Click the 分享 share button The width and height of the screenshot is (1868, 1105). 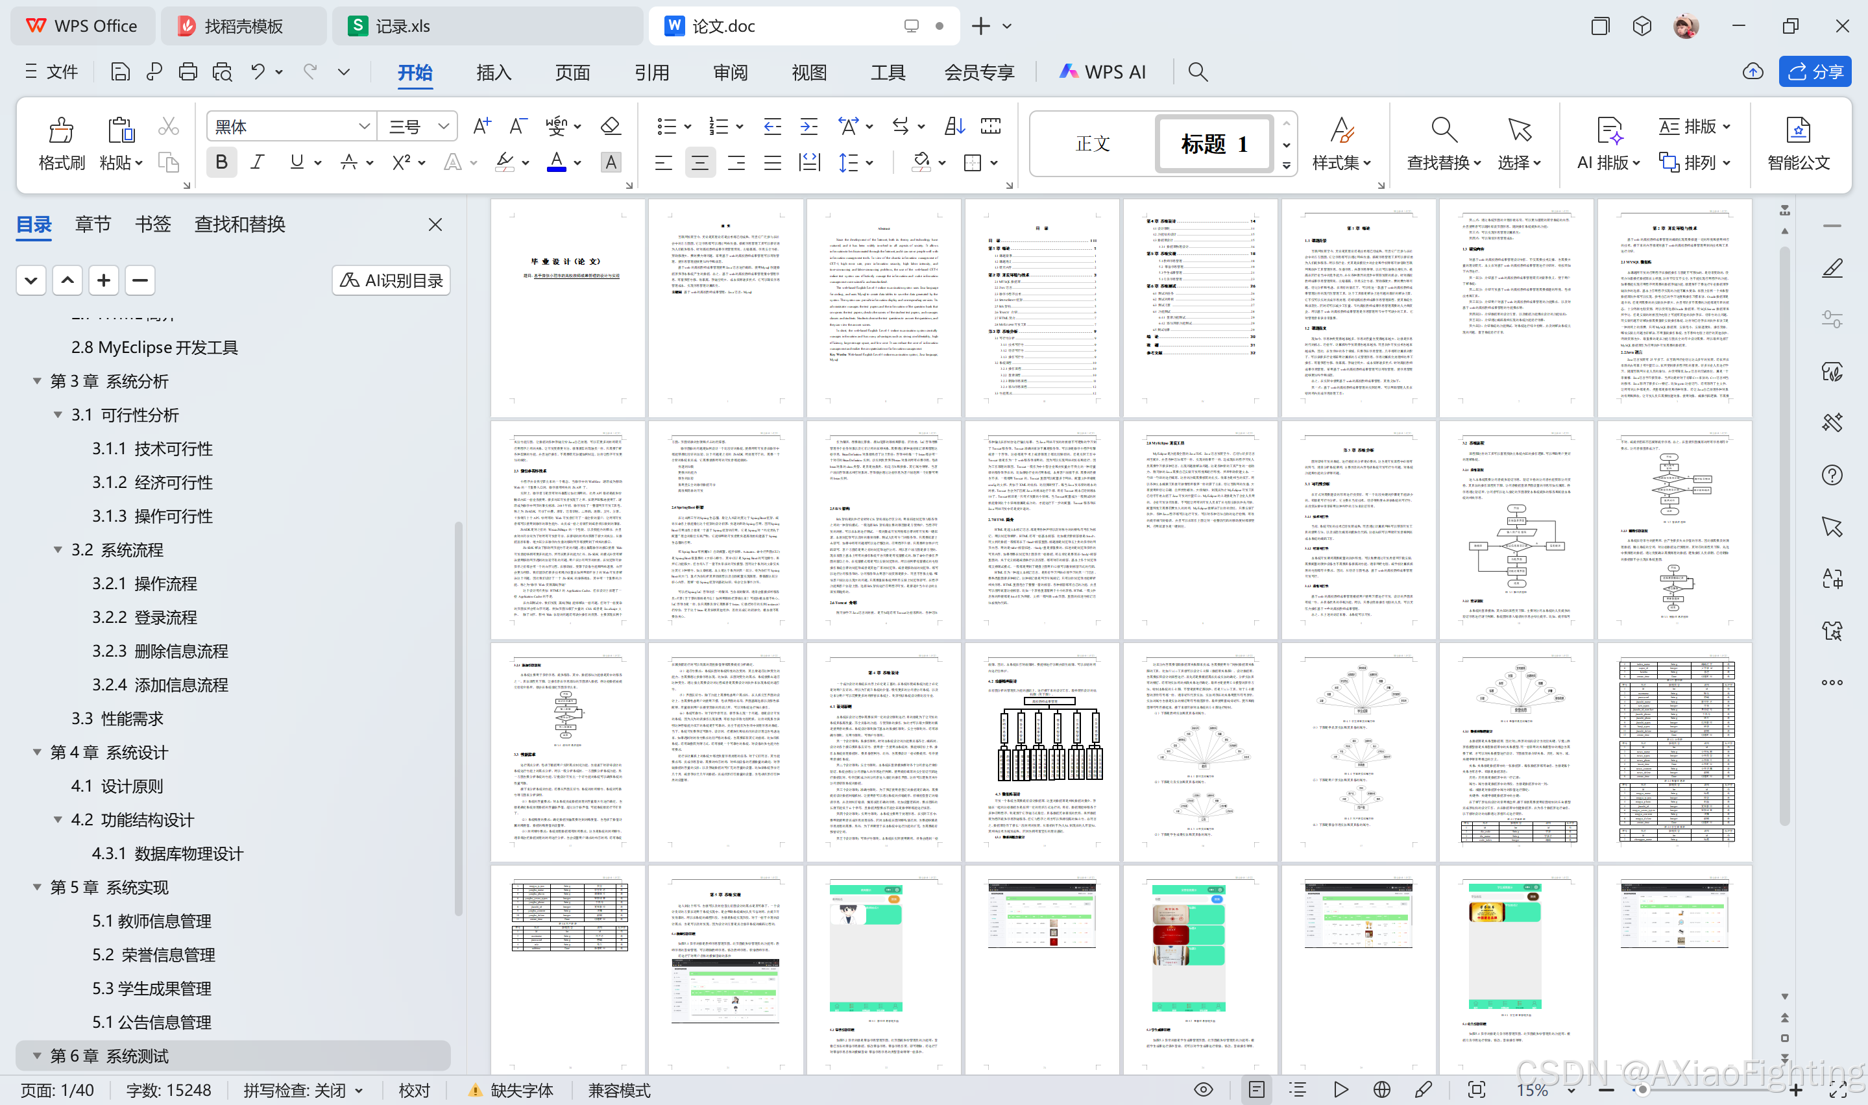1815,71
